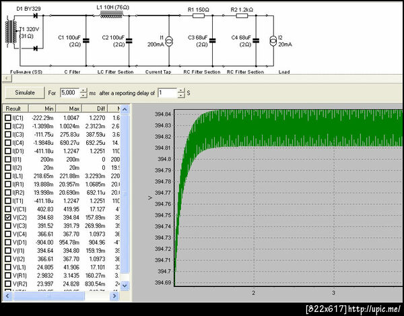Sort by the Max column header
This screenshot has height=316, width=404.
(69, 108)
